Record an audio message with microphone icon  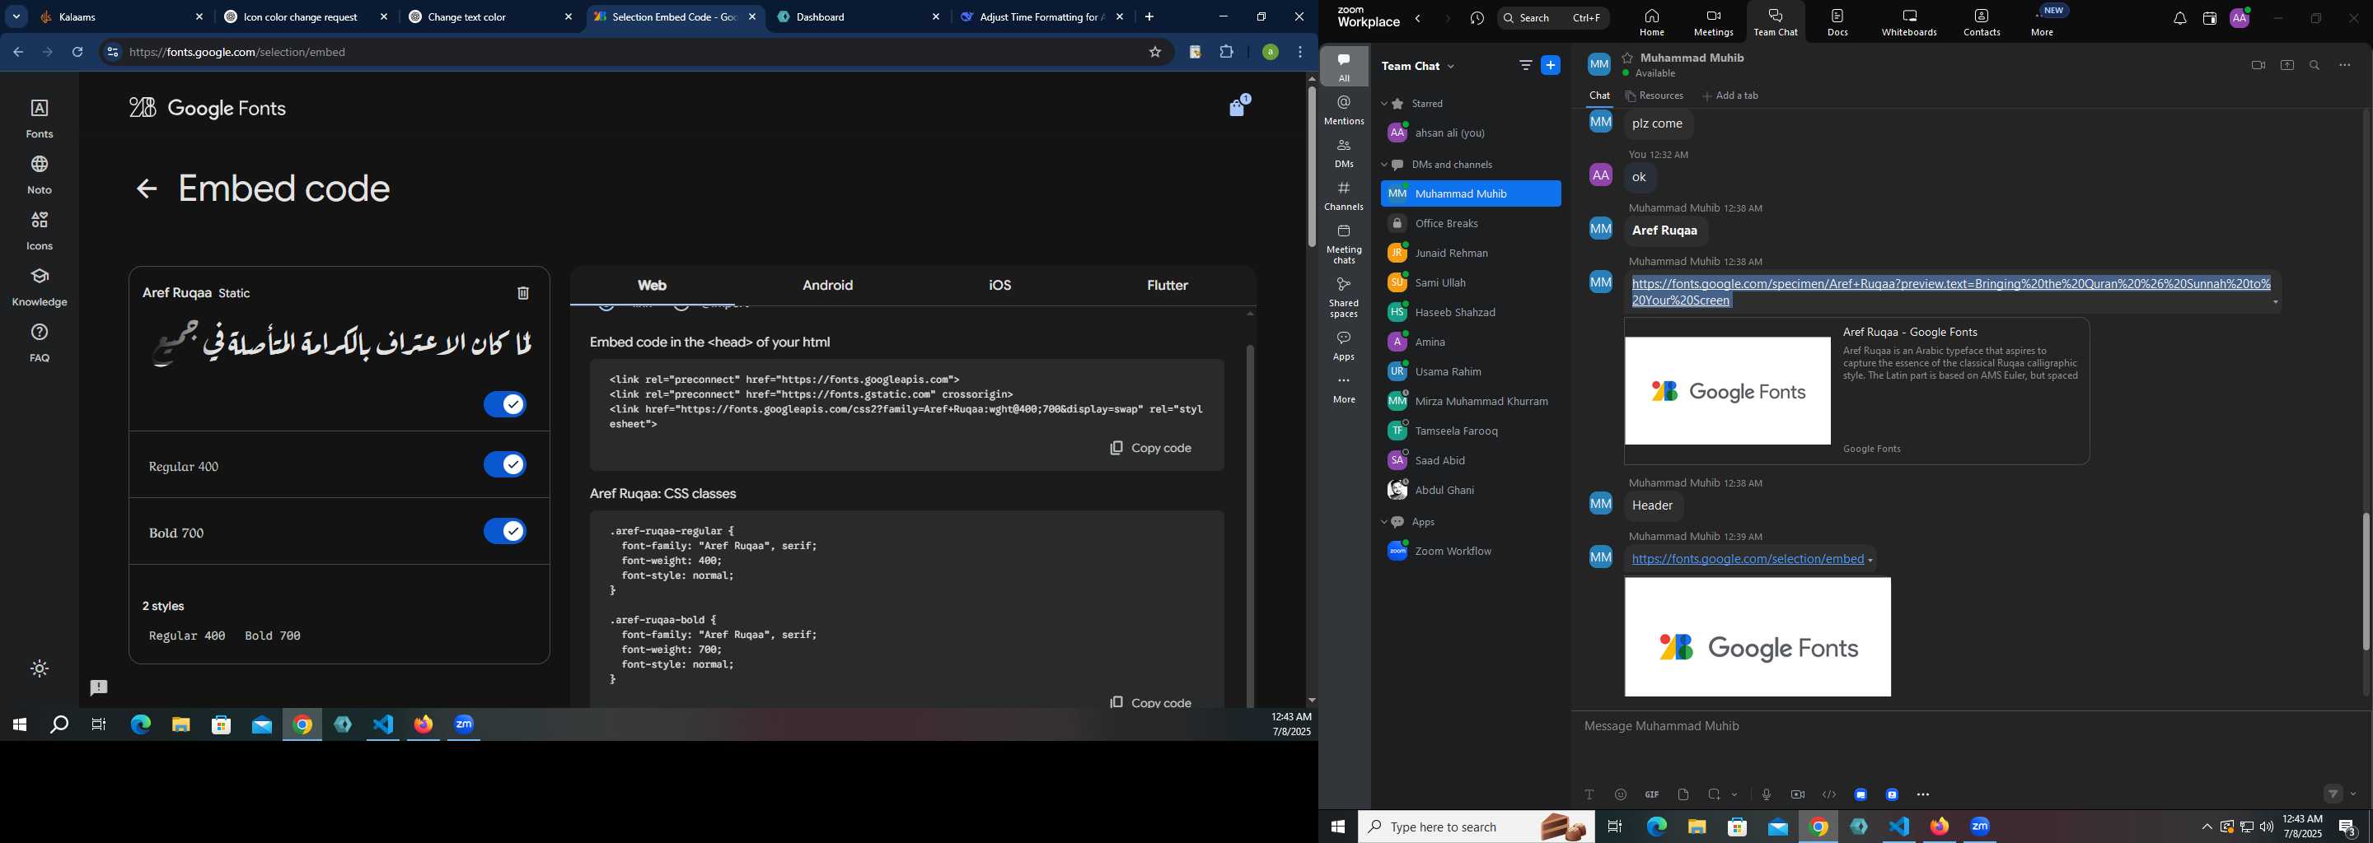(x=1766, y=794)
